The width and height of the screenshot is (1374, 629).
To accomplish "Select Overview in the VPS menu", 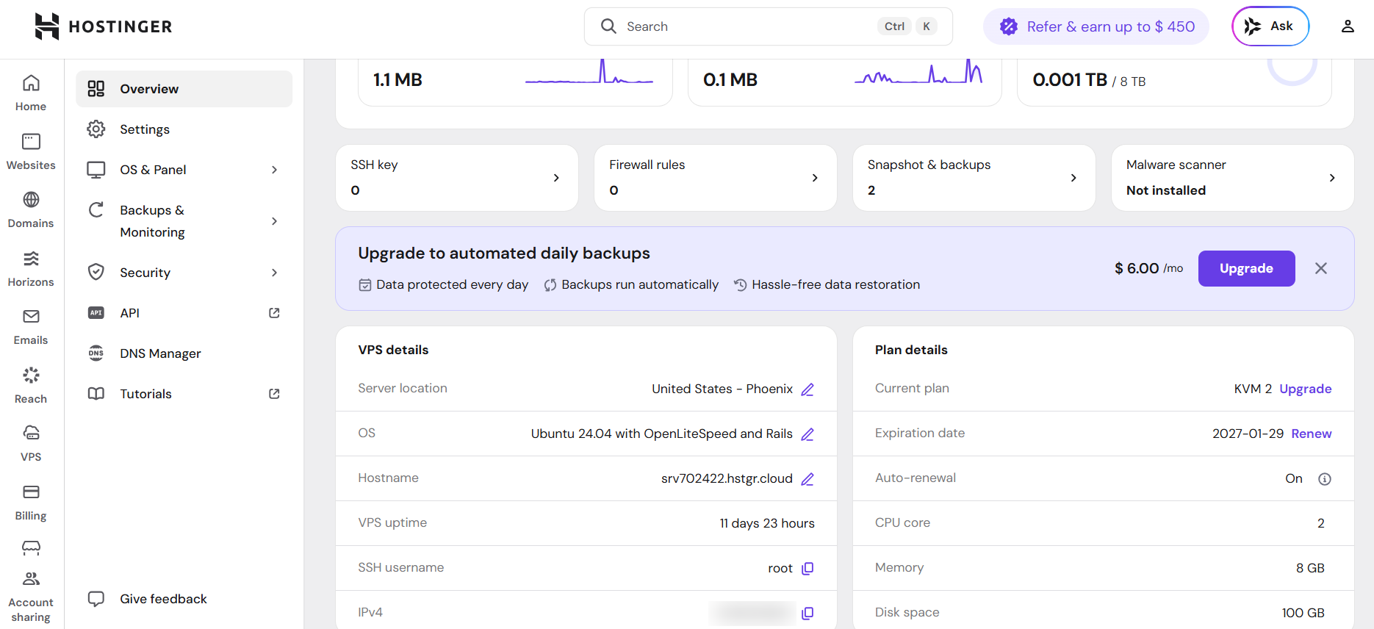I will click(x=184, y=89).
